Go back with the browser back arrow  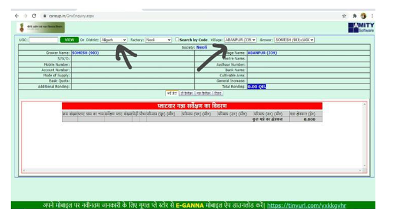point(17,16)
